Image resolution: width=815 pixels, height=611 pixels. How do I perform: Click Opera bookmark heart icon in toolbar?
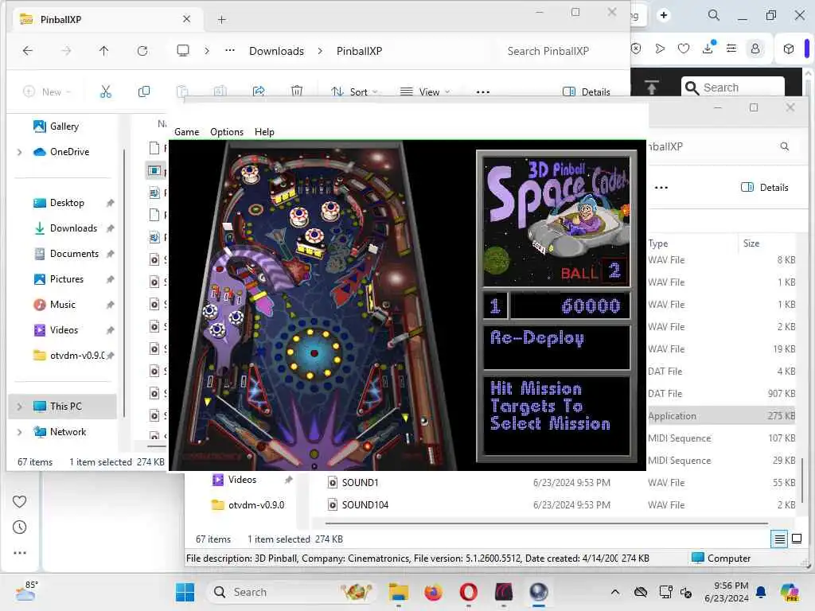click(x=684, y=49)
